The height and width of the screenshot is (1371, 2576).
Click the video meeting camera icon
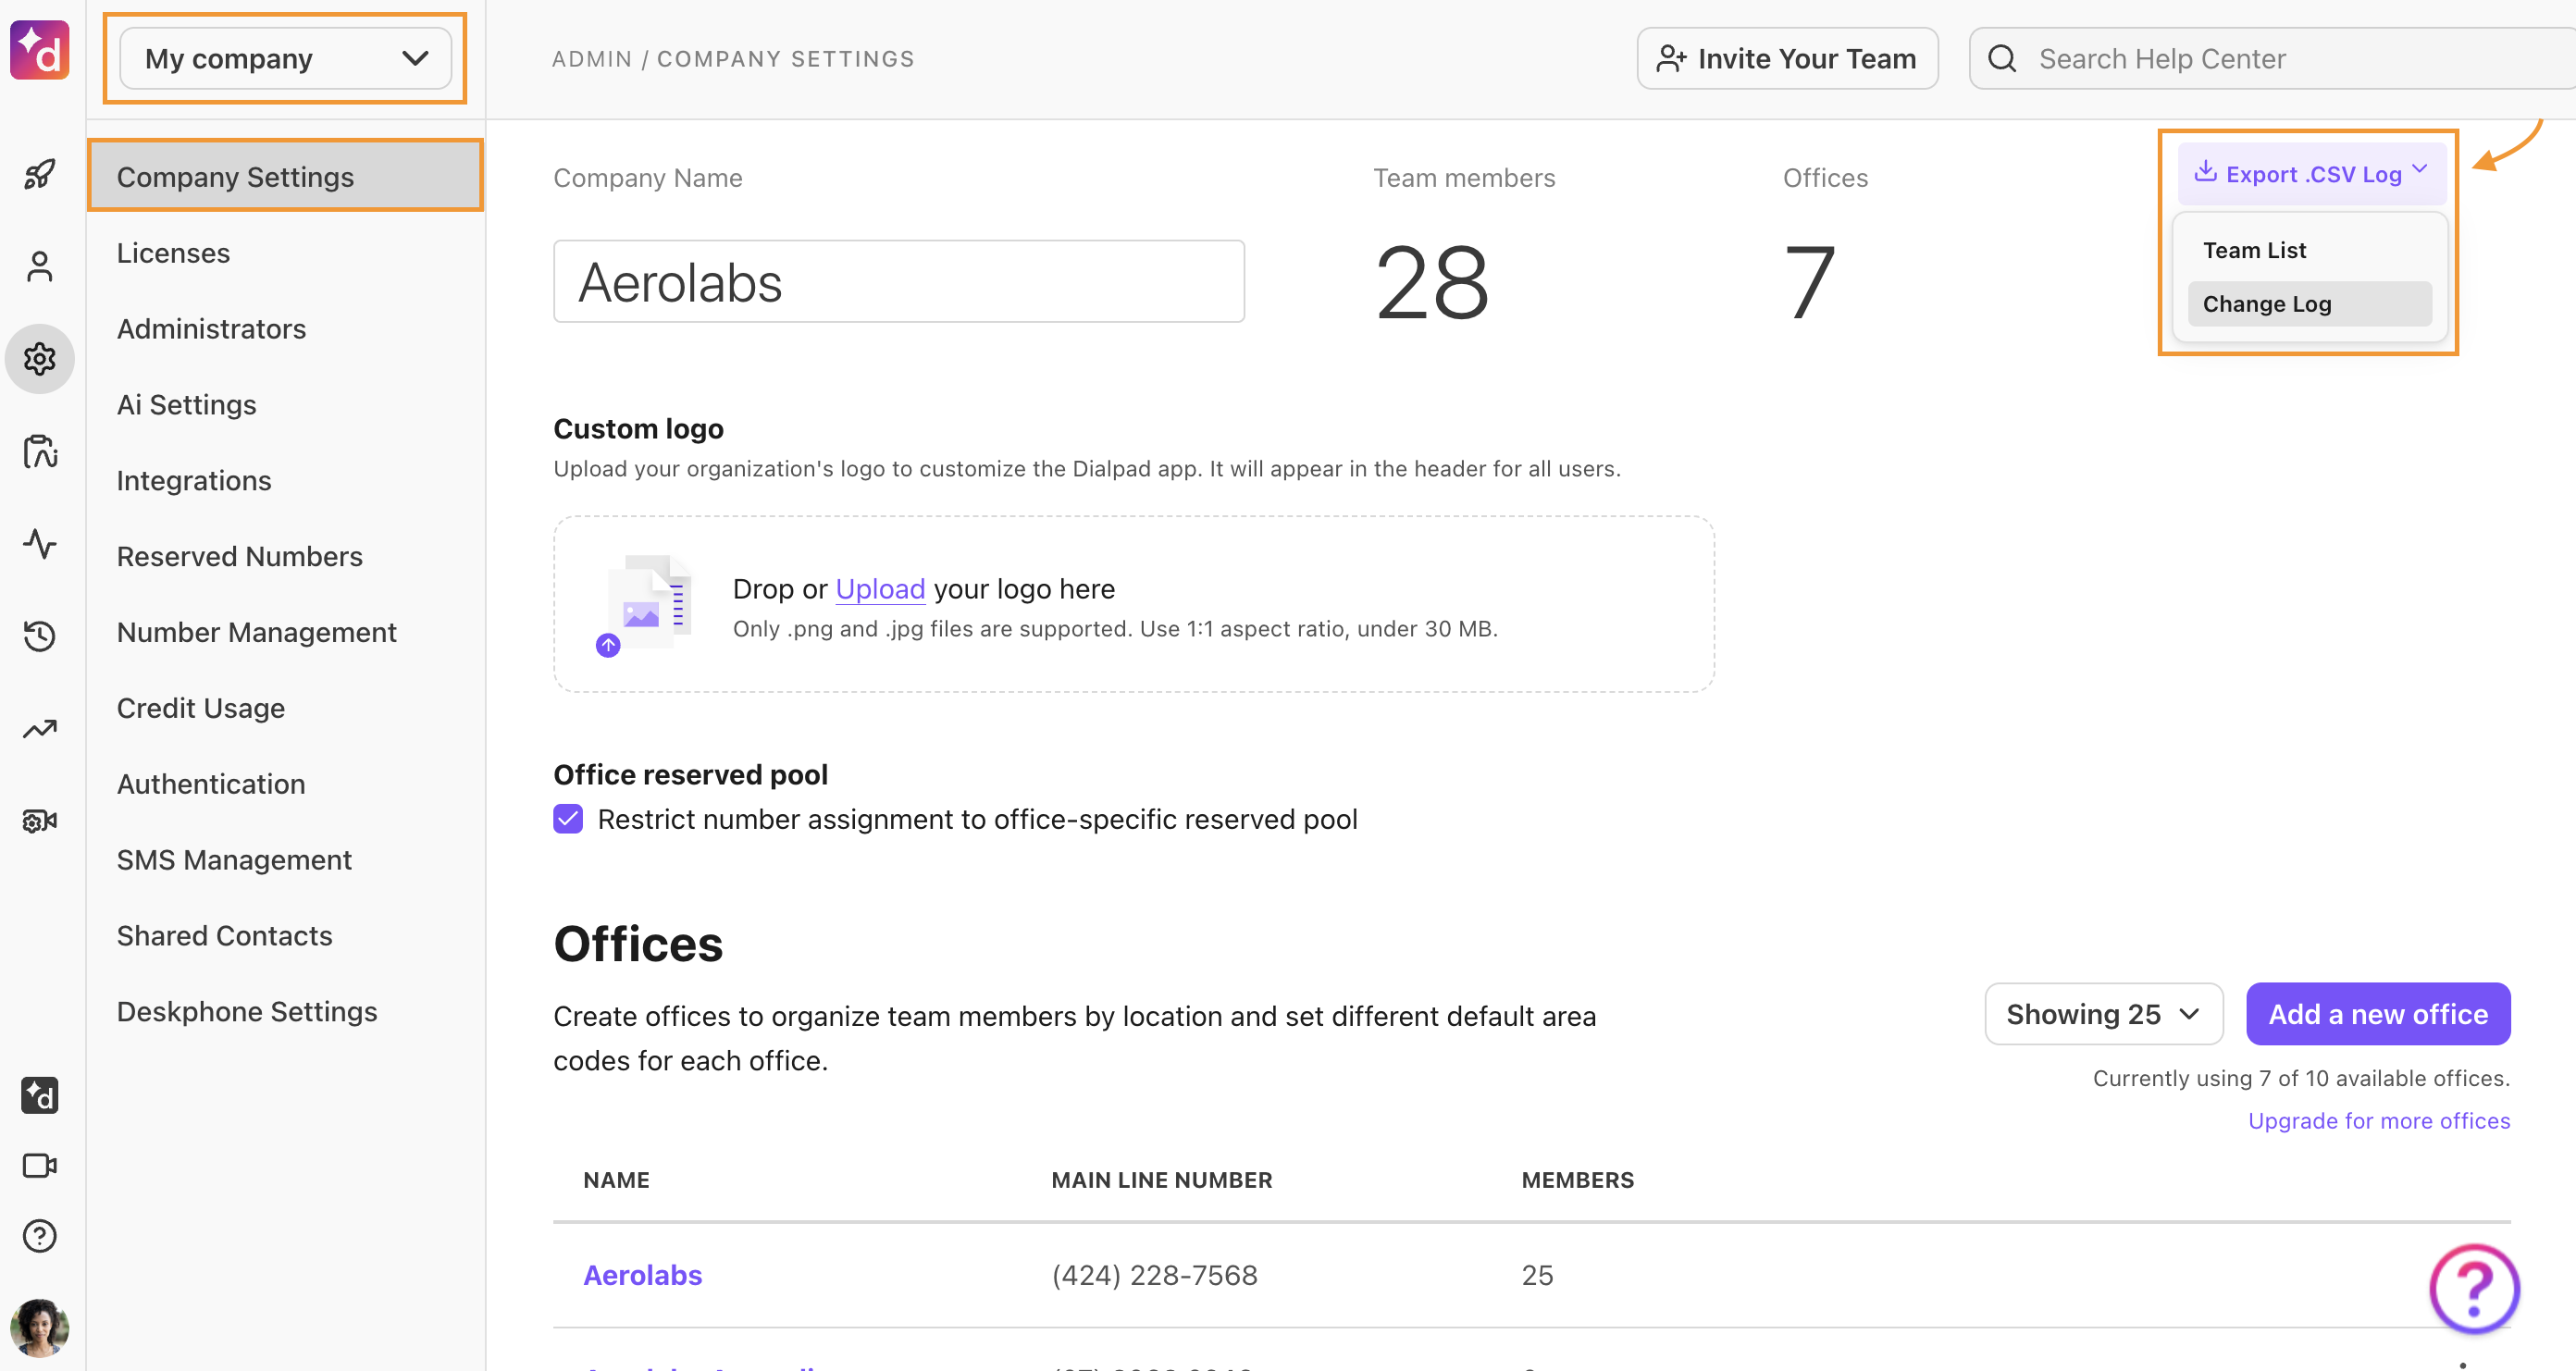40,1165
